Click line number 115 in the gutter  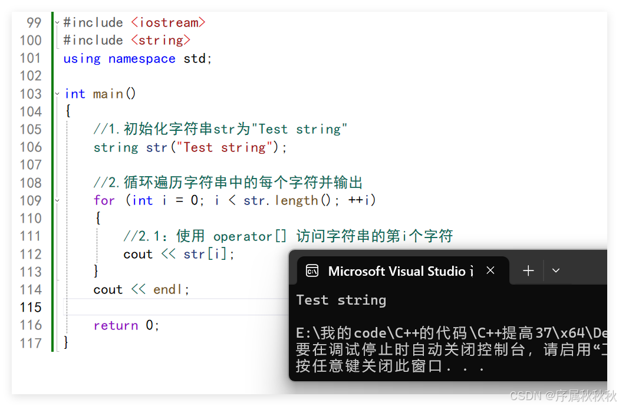pos(31,307)
